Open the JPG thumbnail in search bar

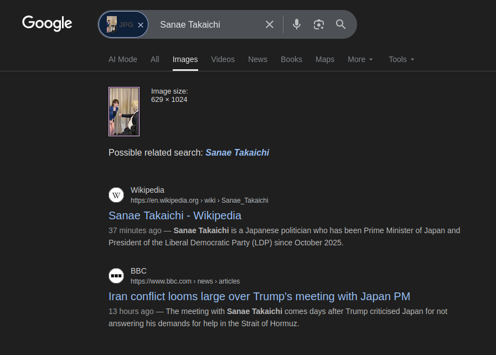coord(112,24)
